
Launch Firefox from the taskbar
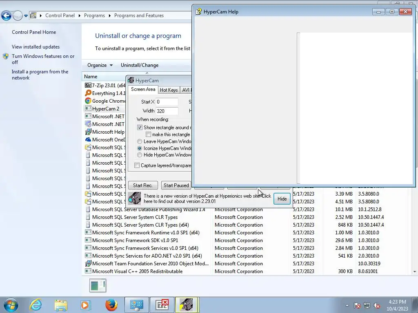point(111,305)
